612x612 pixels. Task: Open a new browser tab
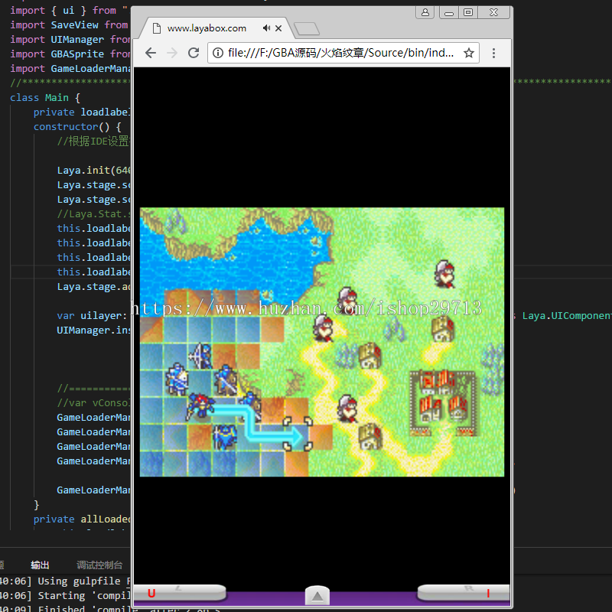307,29
